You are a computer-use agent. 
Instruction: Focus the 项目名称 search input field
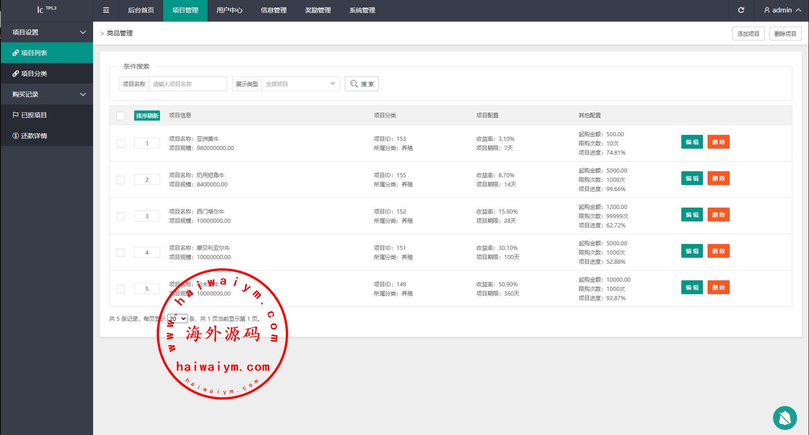tap(188, 84)
